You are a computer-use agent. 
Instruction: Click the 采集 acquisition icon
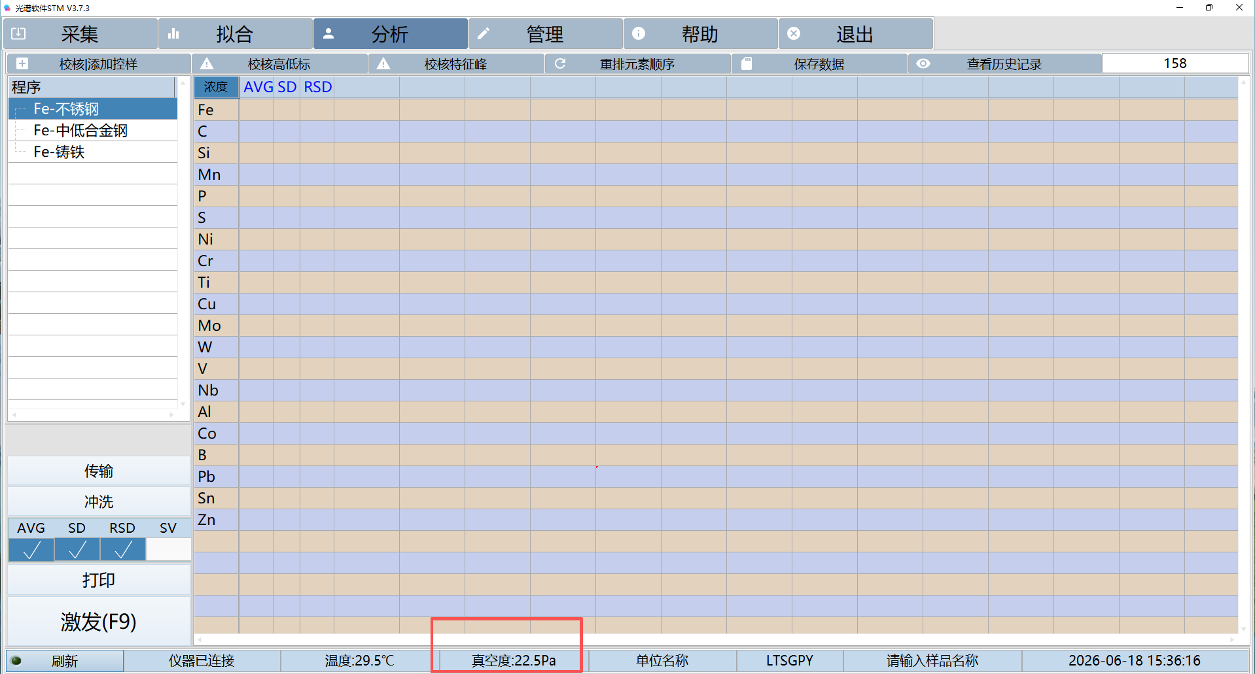coord(18,33)
